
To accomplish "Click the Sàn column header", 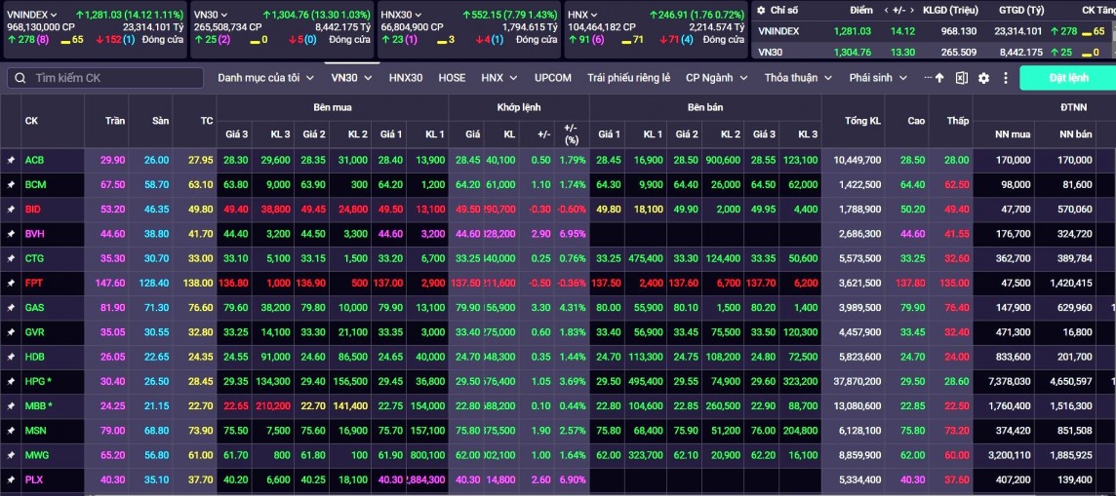I will (160, 121).
